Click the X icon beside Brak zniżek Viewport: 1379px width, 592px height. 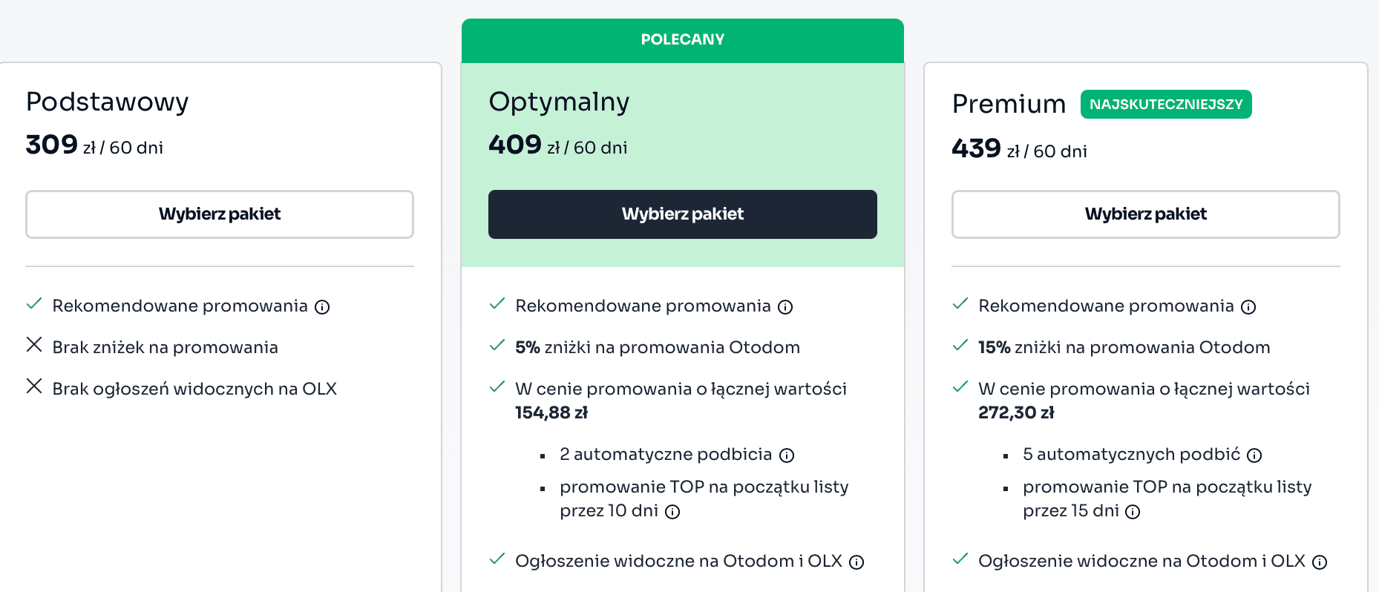(x=34, y=345)
